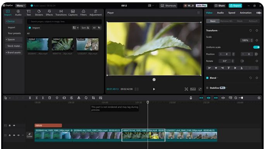Uncheck the Blend checkbox
Image resolution: width=264 pixels, height=149 pixels.
pos(207,78)
